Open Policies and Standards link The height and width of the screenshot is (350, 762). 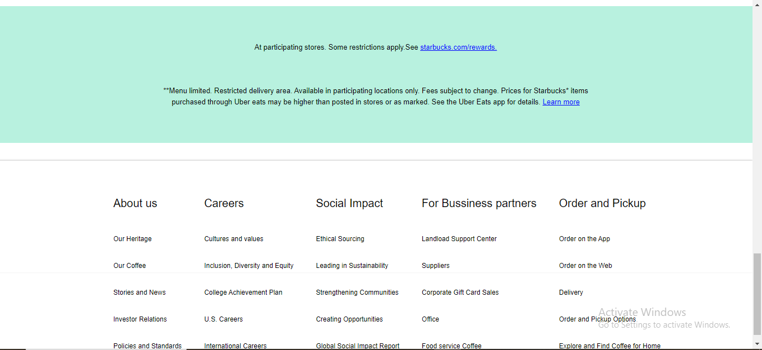[147, 346]
